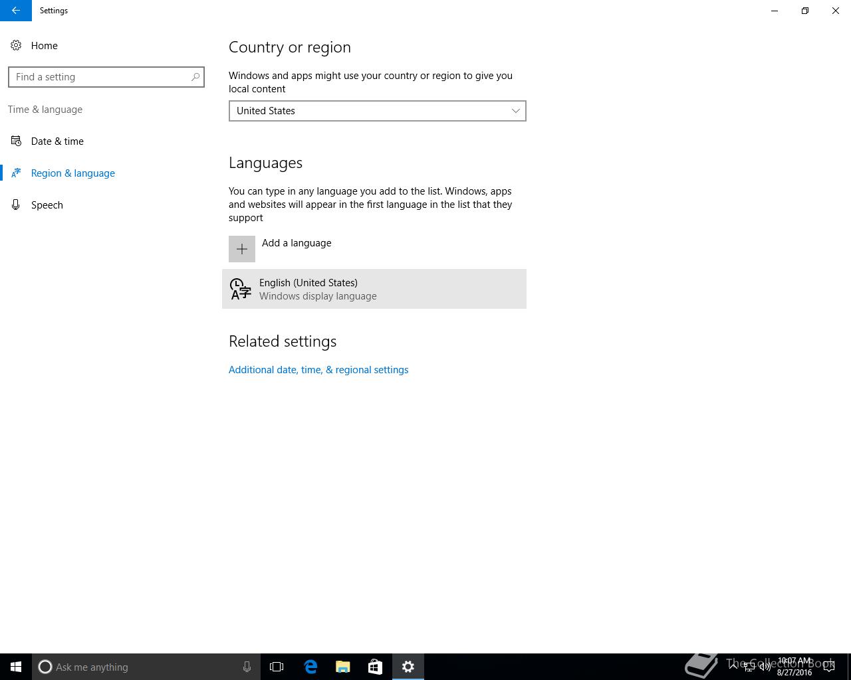The width and height of the screenshot is (851, 680).
Task: Select the Region & language sidebar icon
Action: coord(16,173)
